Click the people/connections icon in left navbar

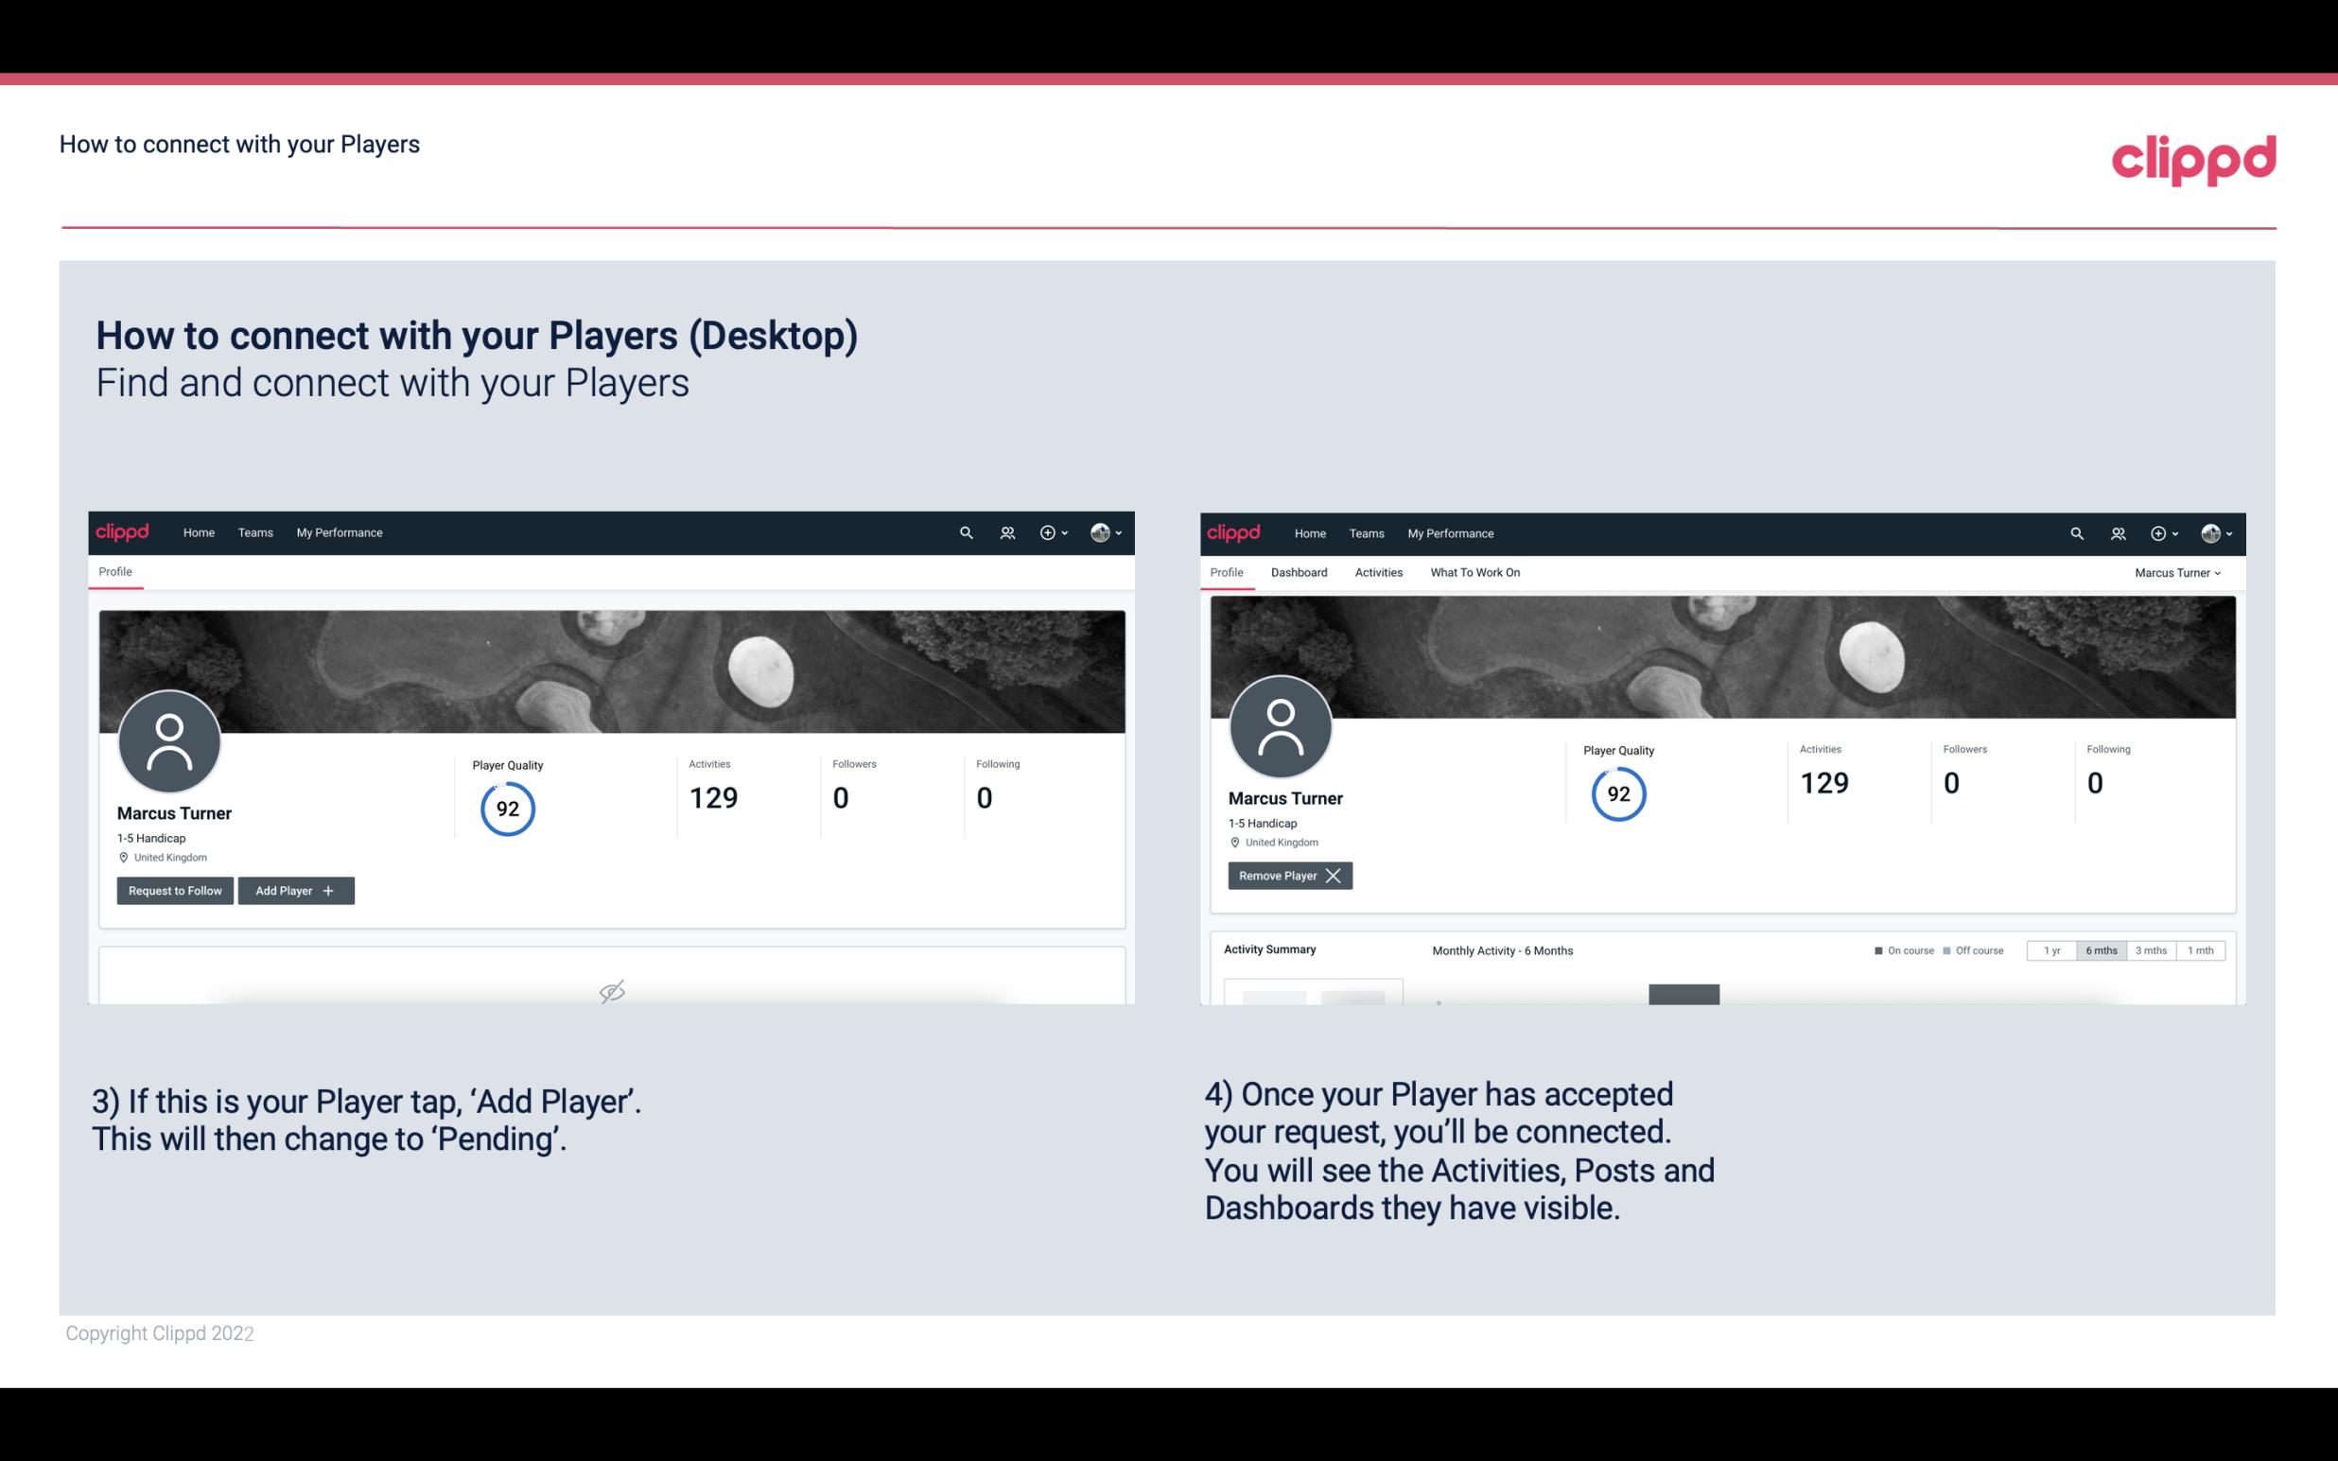[x=1006, y=531]
